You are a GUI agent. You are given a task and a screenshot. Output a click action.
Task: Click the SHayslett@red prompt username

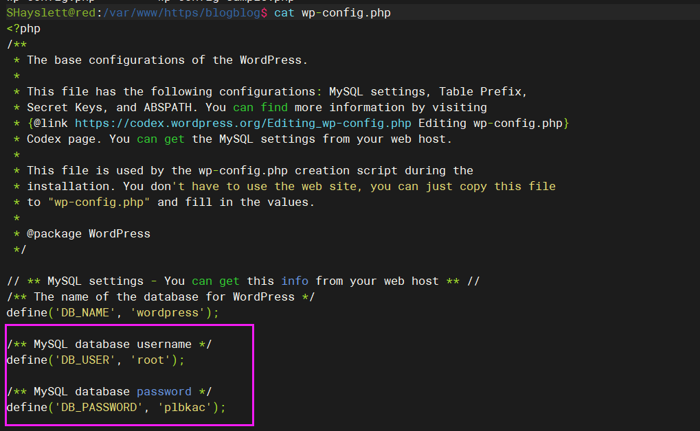tap(51, 12)
